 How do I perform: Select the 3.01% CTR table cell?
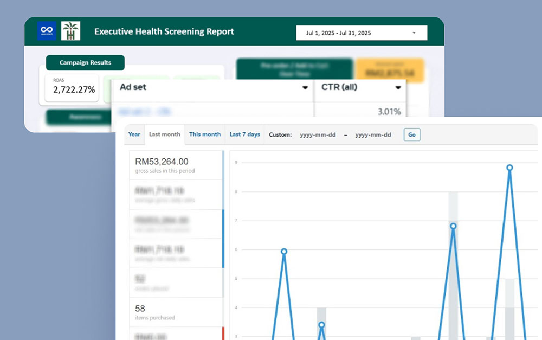point(360,112)
